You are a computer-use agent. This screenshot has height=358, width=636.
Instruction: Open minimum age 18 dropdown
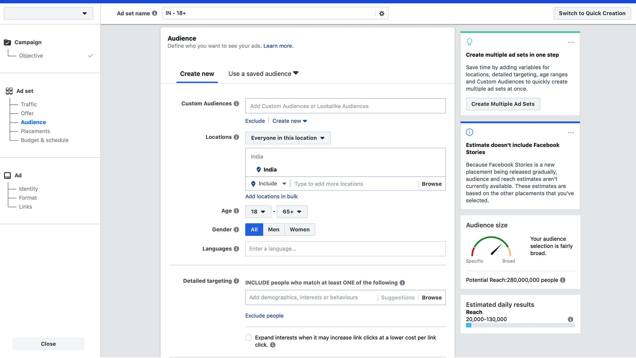point(258,212)
